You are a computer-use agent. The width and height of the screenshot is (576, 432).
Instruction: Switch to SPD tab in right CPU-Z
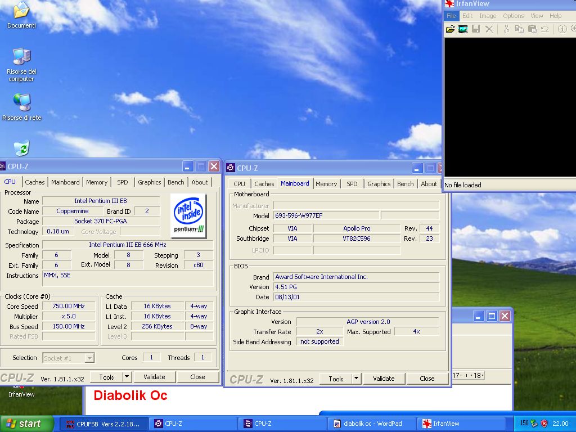[352, 184]
